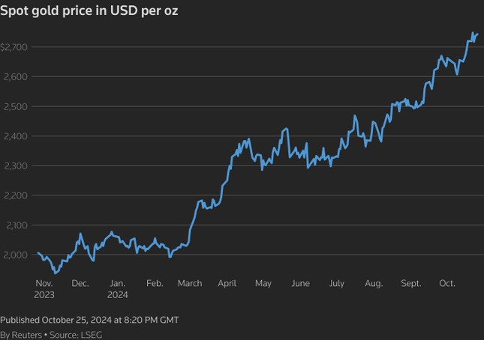Select the Aug. x-axis label
This screenshot has width=484, height=340.
tap(373, 283)
